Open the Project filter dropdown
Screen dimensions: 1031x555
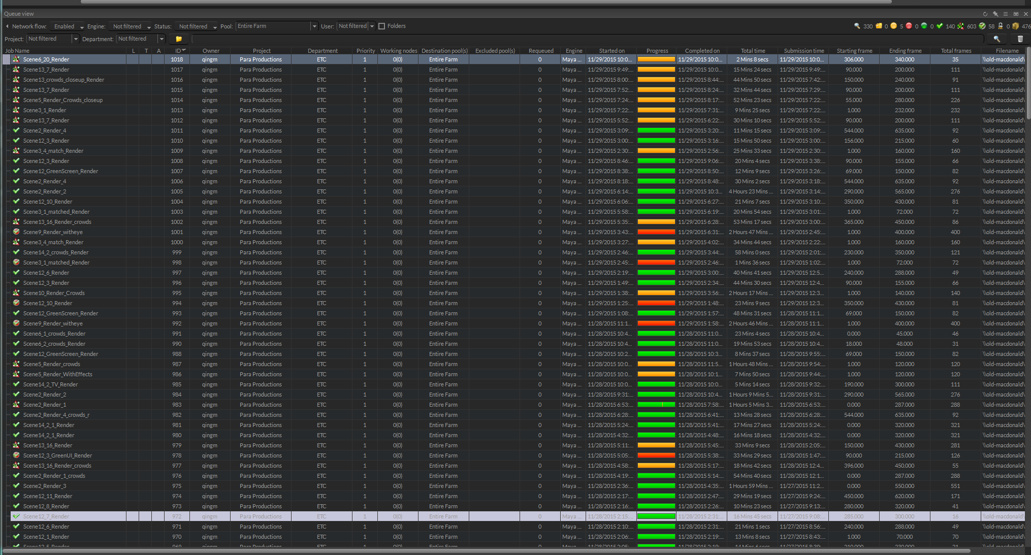53,39
